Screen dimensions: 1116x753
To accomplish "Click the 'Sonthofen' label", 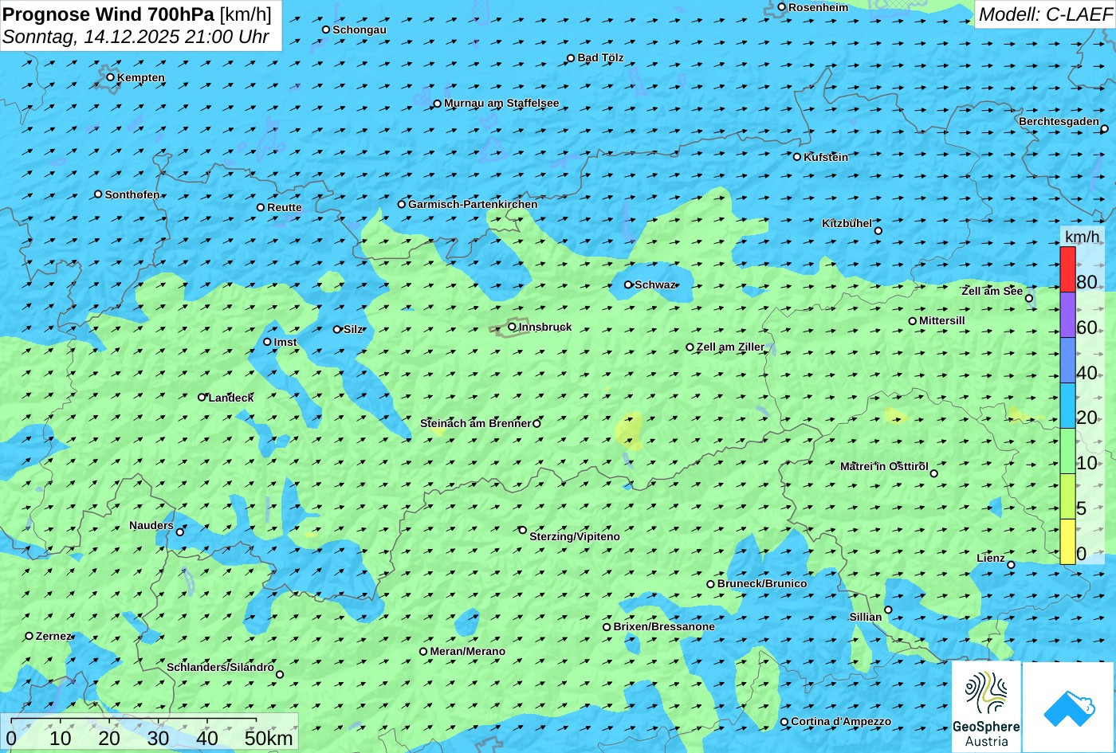I will click(132, 194).
